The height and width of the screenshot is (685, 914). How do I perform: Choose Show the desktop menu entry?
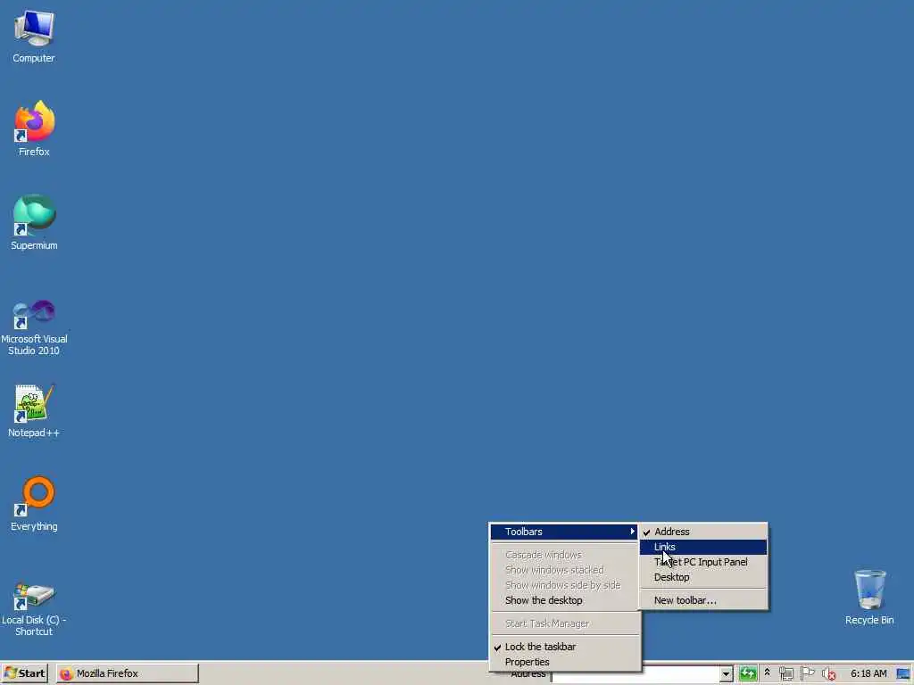564,600
